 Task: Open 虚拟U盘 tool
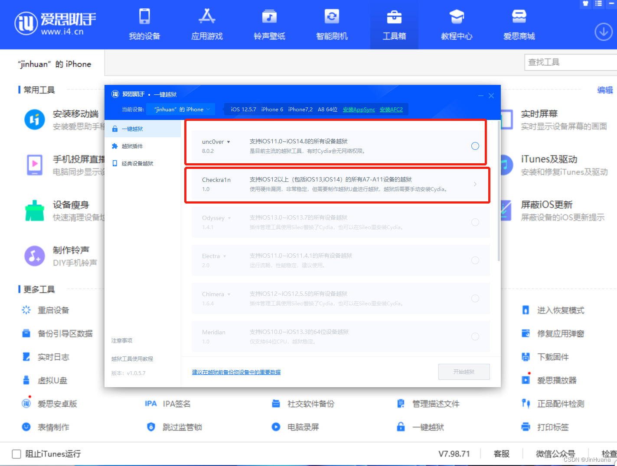point(45,380)
